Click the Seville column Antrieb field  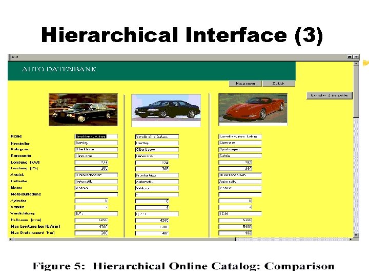(157, 175)
